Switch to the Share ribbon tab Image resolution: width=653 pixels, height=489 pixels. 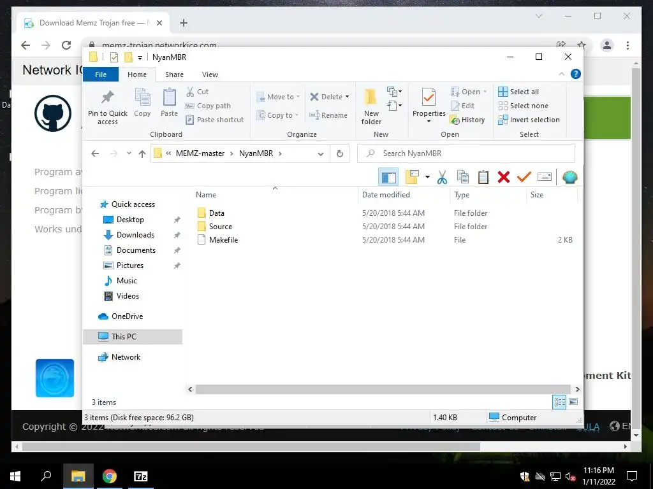[174, 74]
